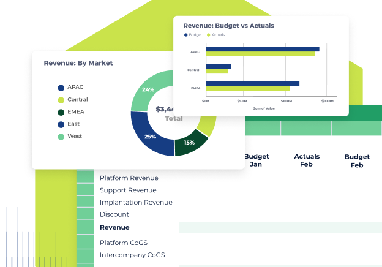Open the Intercompany CoGS row
Image resolution: width=382 pixels, height=267 pixels.
tap(132, 255)
